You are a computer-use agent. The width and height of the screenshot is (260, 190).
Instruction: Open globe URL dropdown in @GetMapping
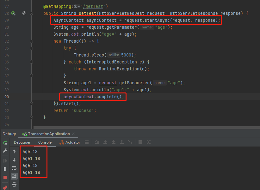pyautogui.click(x=77, y=6)
